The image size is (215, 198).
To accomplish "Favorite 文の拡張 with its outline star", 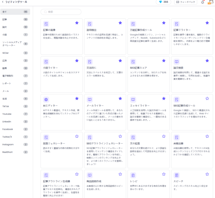I will 164,136.
